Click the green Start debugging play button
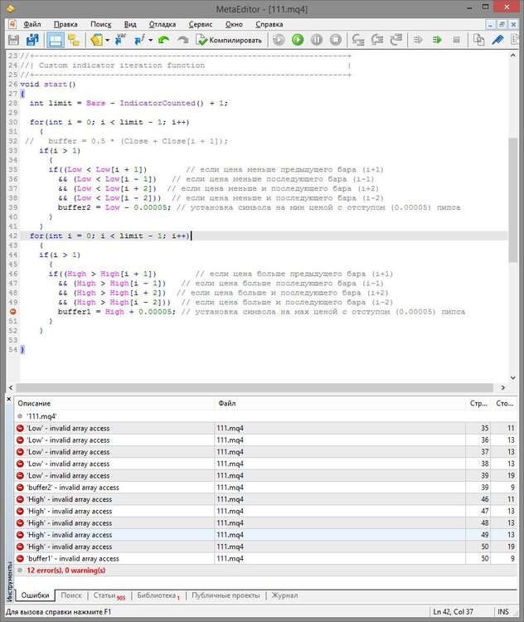The height and width of the screenshot is (622, 524). pos(298,40)
